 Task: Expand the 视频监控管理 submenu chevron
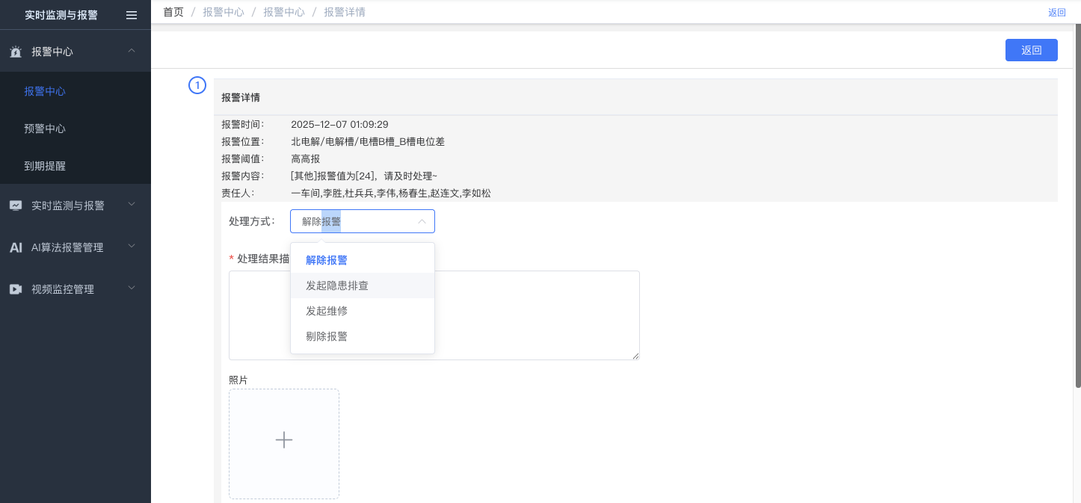point(132,288)
